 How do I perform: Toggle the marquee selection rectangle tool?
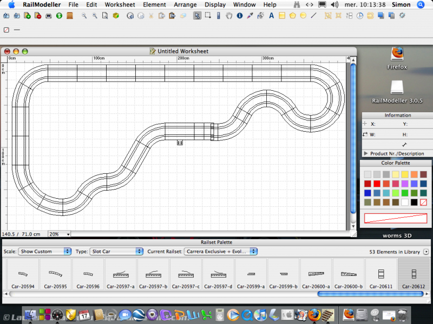click(x=208, y=16)
